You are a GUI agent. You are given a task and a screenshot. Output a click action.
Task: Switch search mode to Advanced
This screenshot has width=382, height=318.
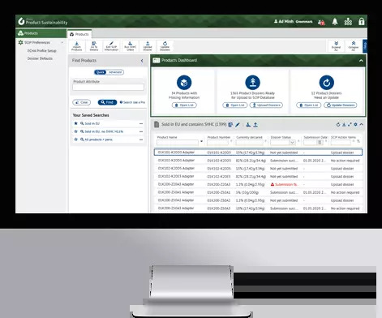click(115, 72)
